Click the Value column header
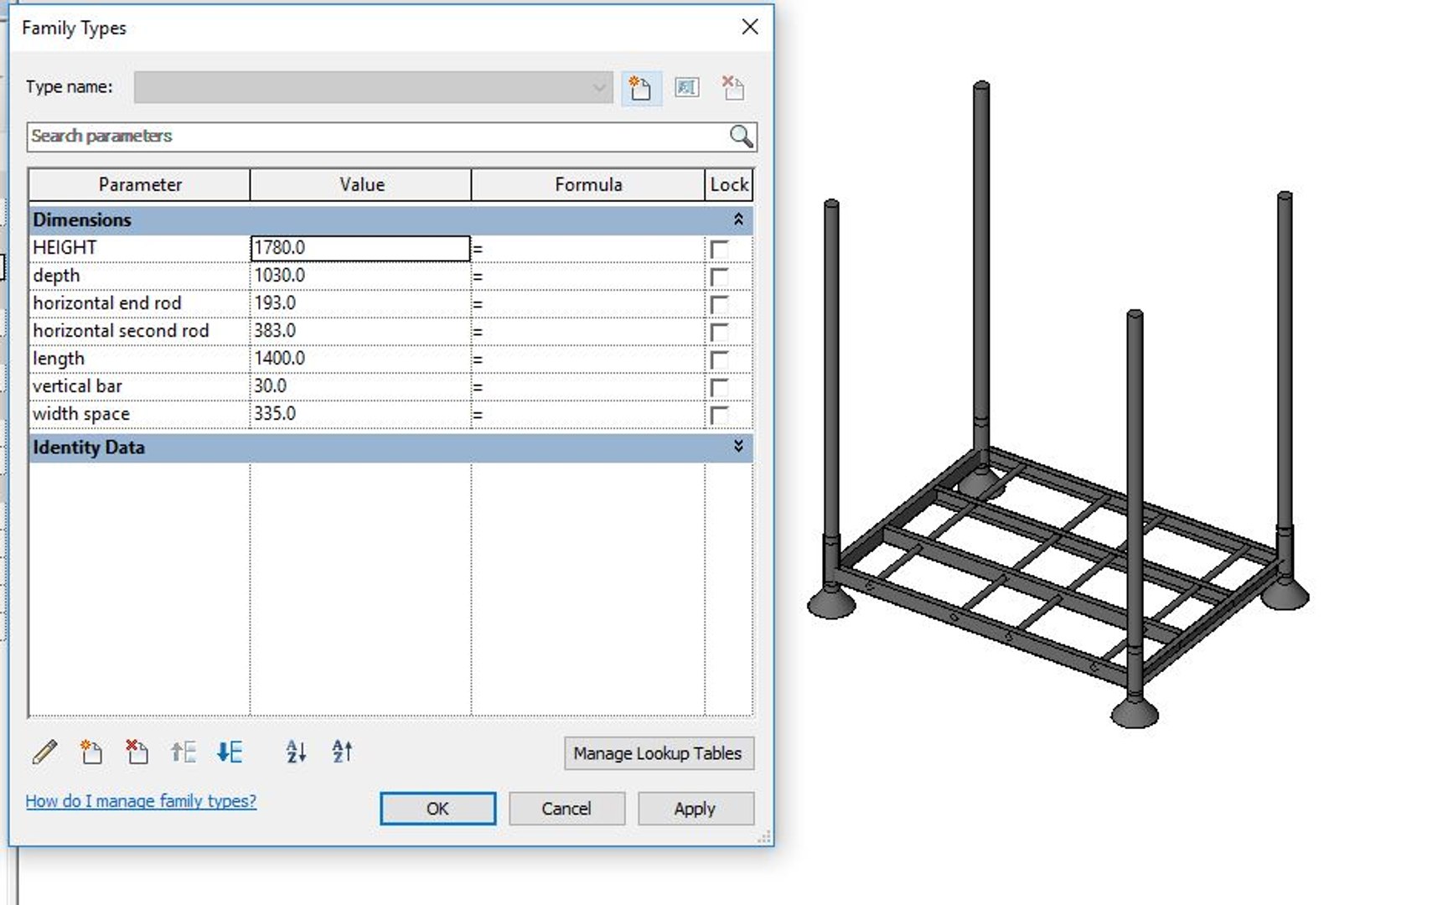The width and height of the screenshot is (1443, 905). click(x=361, y=184)
